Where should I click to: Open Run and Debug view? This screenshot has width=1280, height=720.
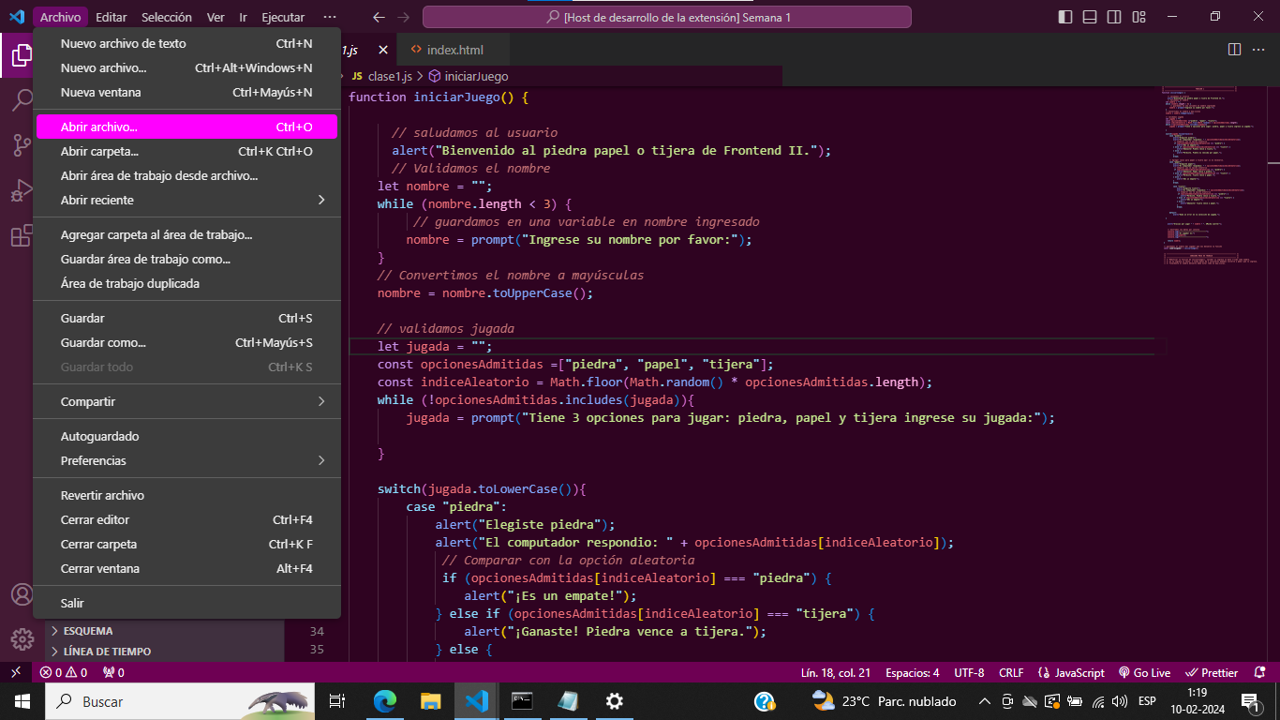point(21,190)
